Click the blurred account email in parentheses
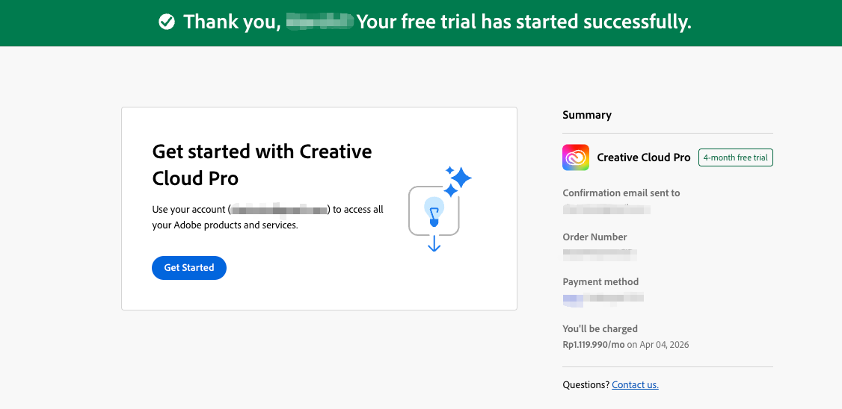Screen dimensions: 842x409 coord(280,210)
